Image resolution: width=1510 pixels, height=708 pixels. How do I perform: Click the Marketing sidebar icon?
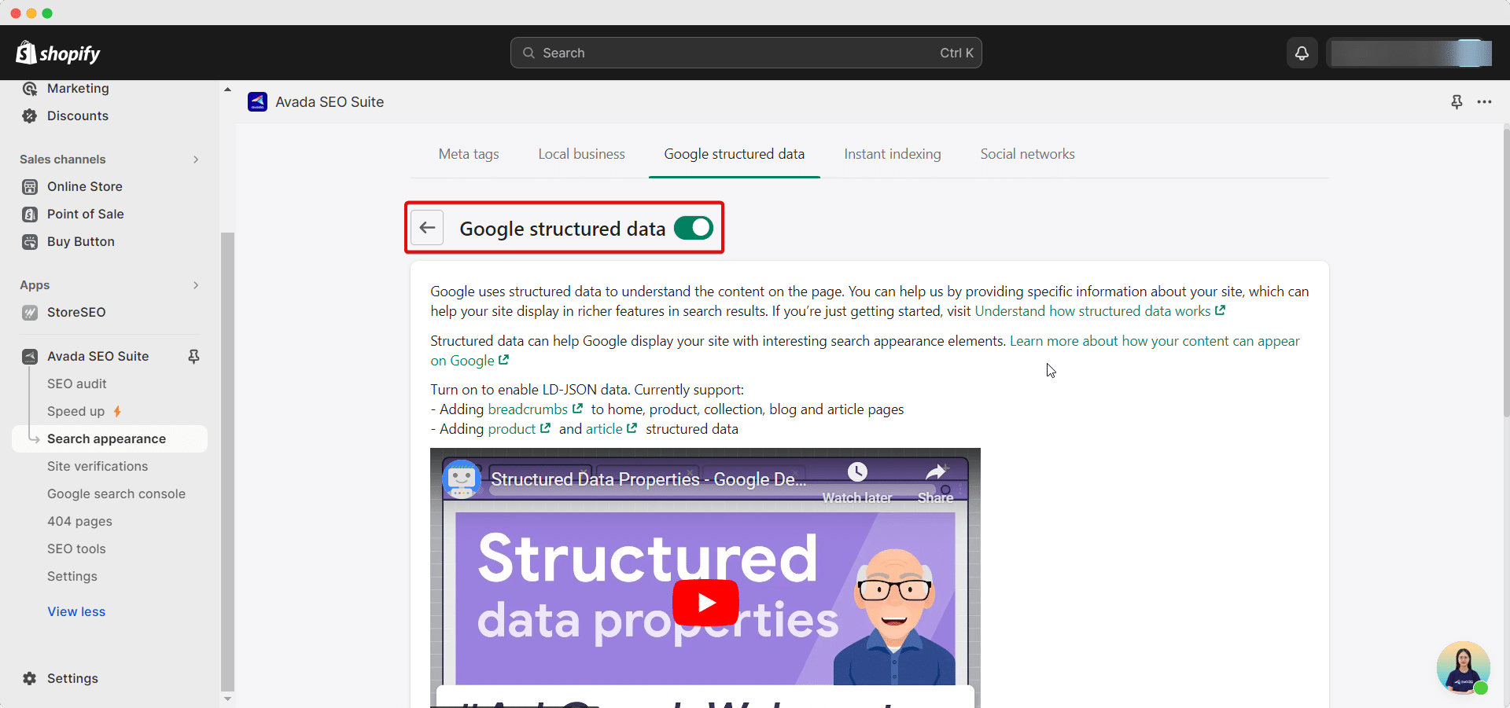[x=30, y=88]
